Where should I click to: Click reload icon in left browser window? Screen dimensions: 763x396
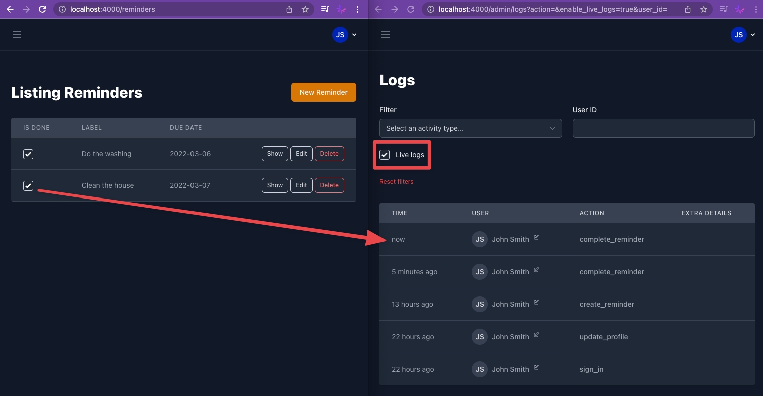[42, 9]
